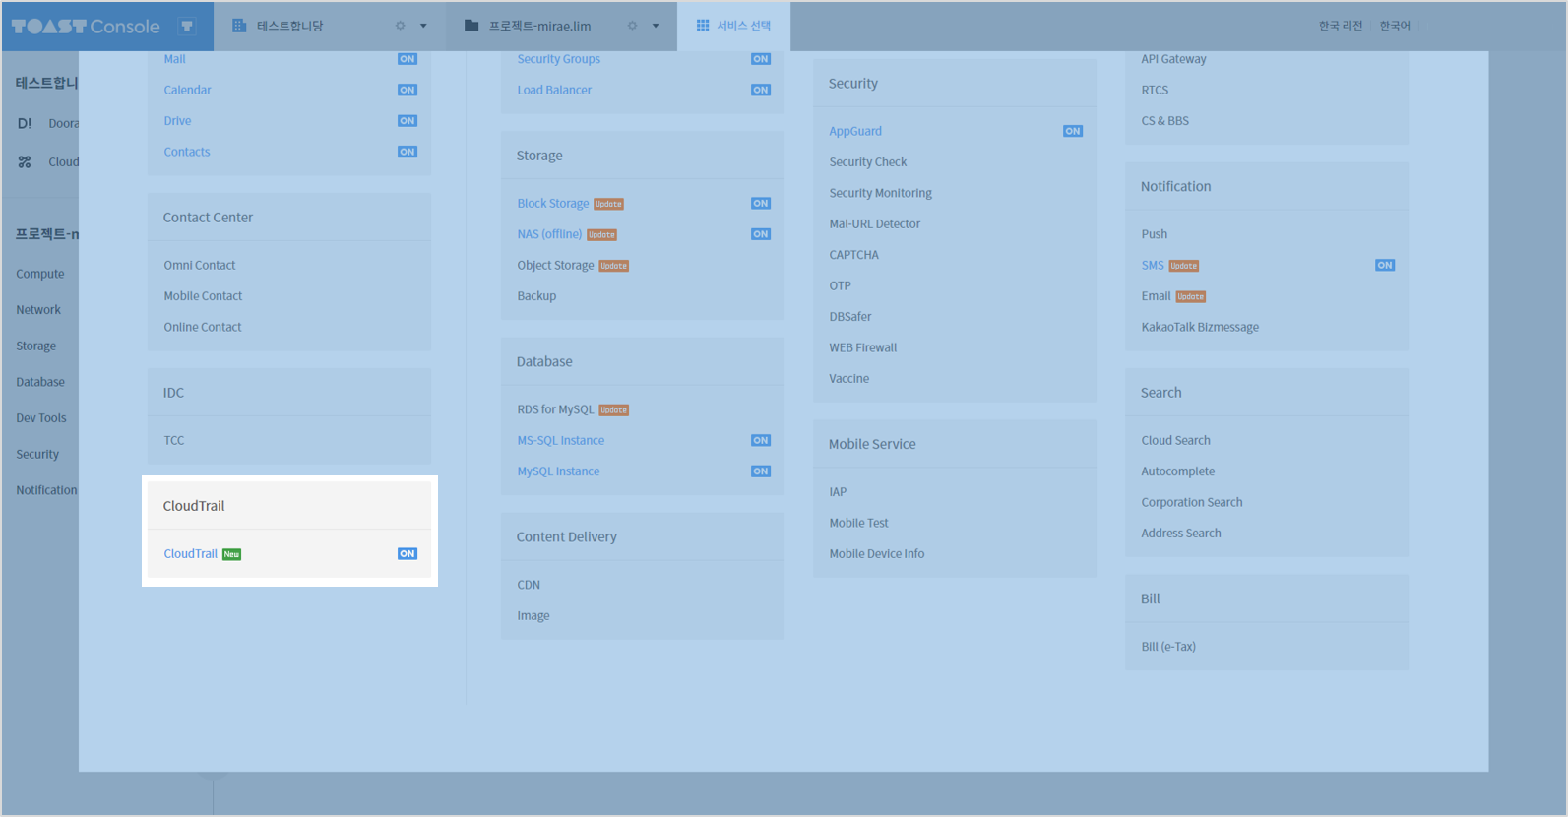This screenshot has height=817, width=1568.
Task: Open the Block Storage service link
Action: [553, 204]
